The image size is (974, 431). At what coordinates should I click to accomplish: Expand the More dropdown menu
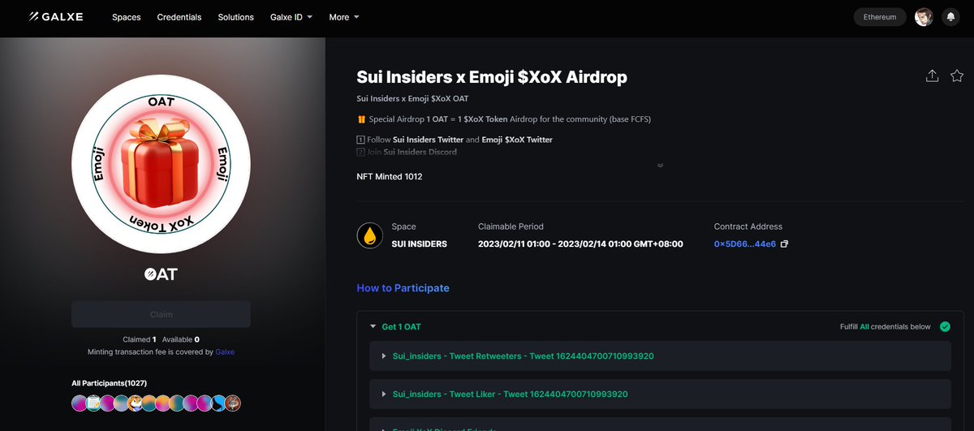(x=344, y=17)
